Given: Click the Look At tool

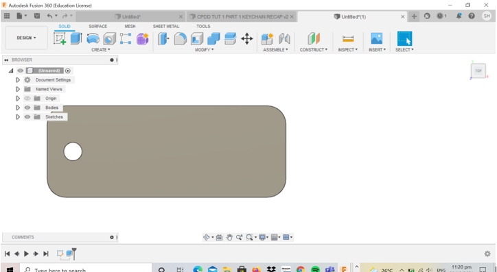Looking at the screenshot, I should [219, 237].
